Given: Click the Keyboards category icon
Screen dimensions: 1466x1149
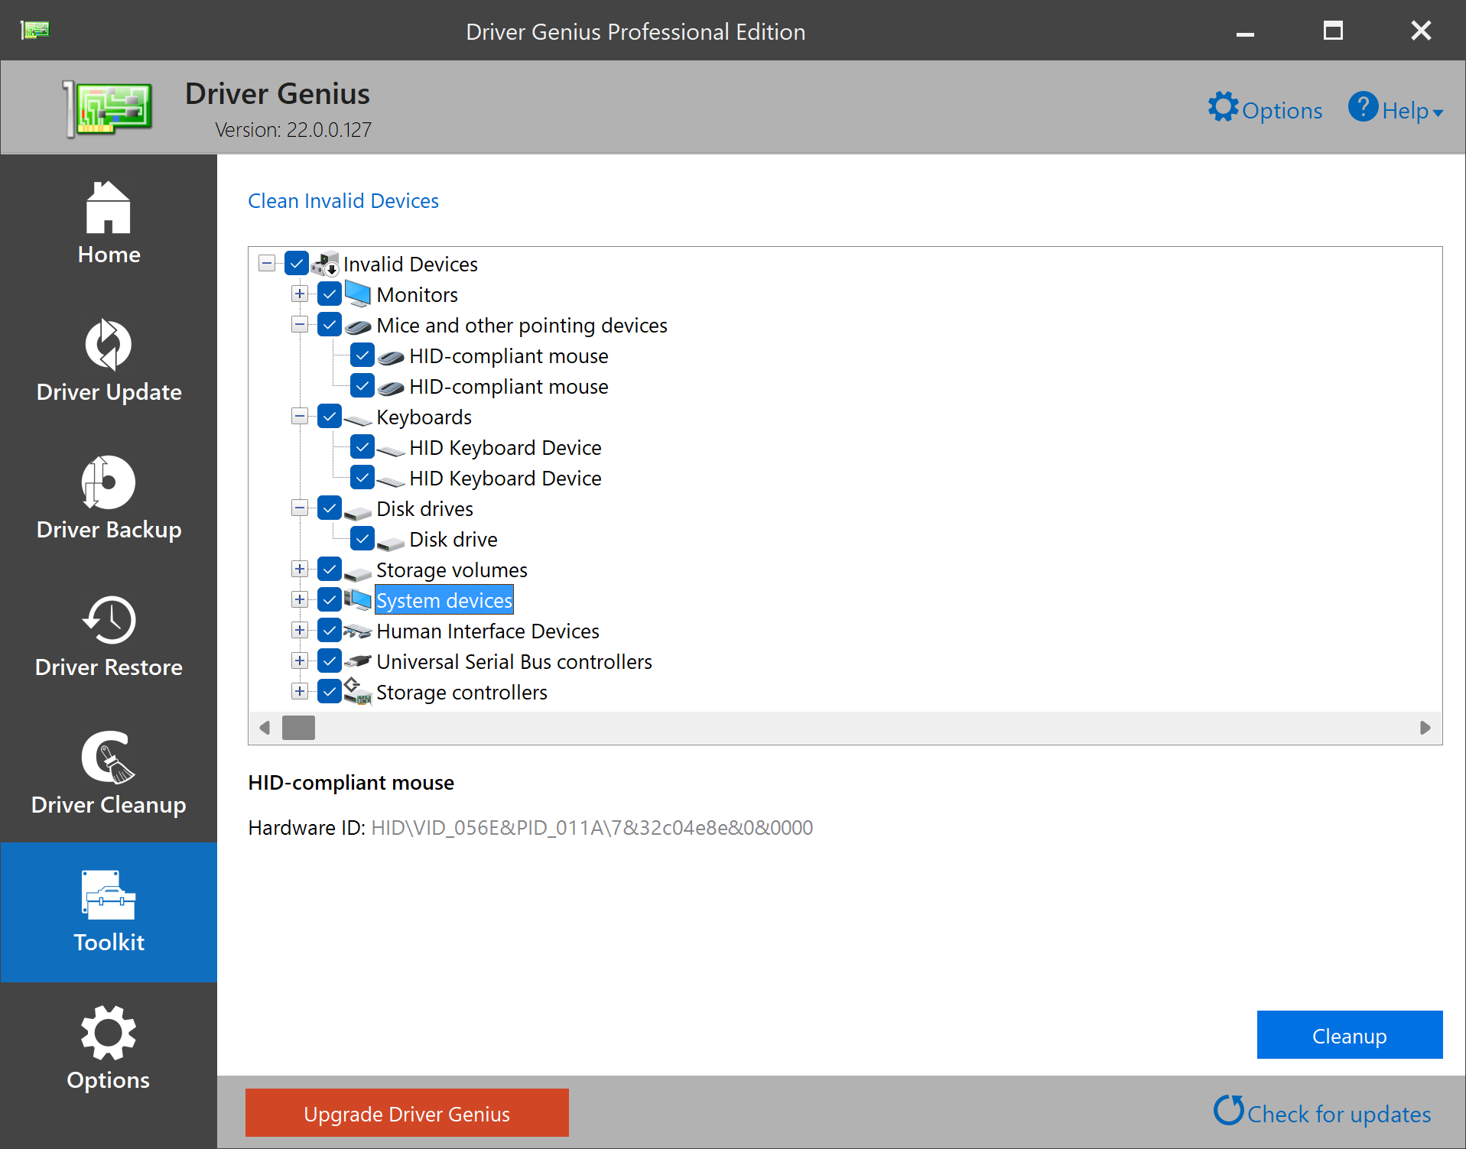Looking at the screenshot, I should [357, 419].
